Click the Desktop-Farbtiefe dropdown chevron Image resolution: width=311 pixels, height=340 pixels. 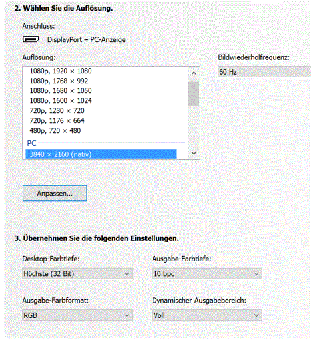[127, 273]
